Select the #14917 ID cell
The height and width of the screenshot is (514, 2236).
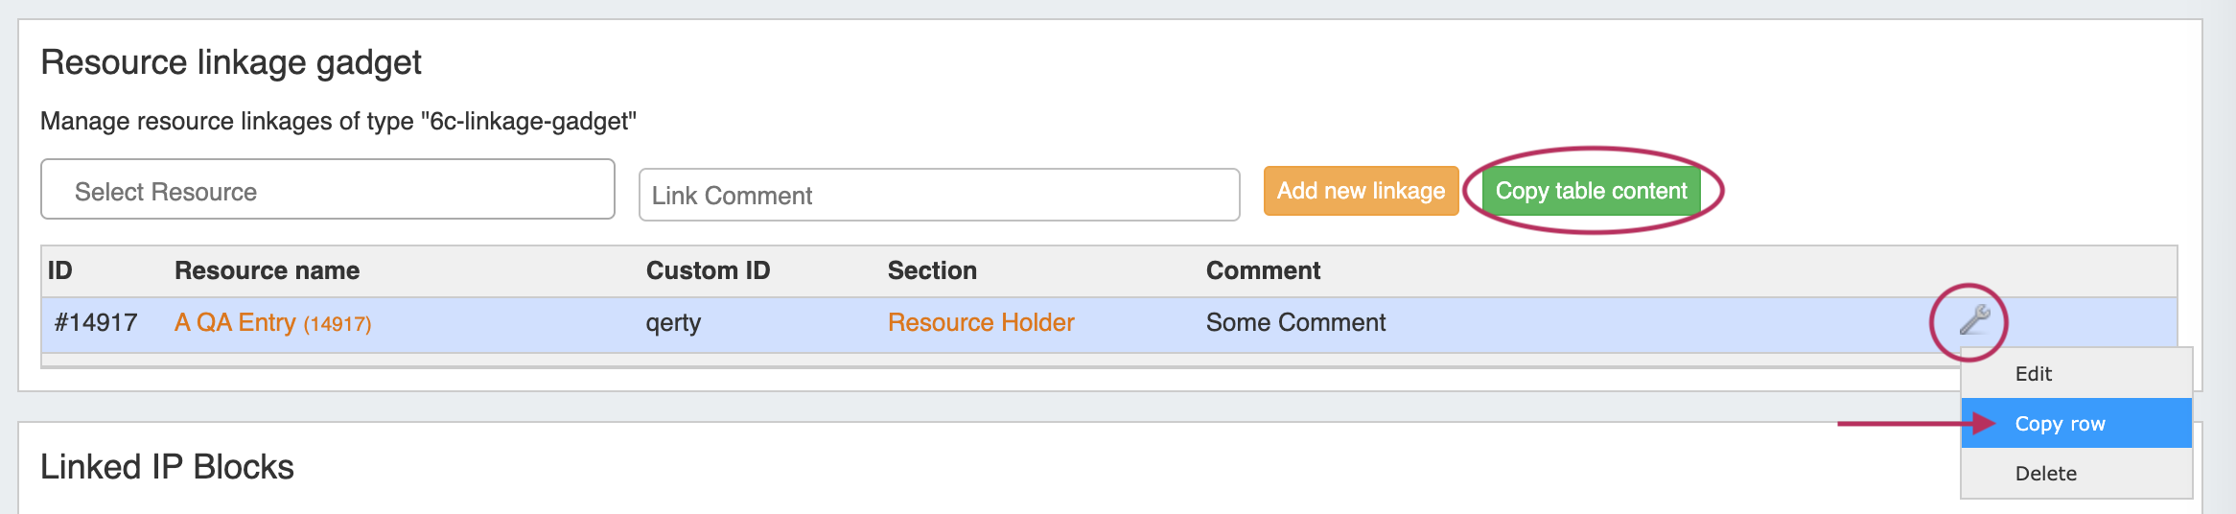coord(96,322)
